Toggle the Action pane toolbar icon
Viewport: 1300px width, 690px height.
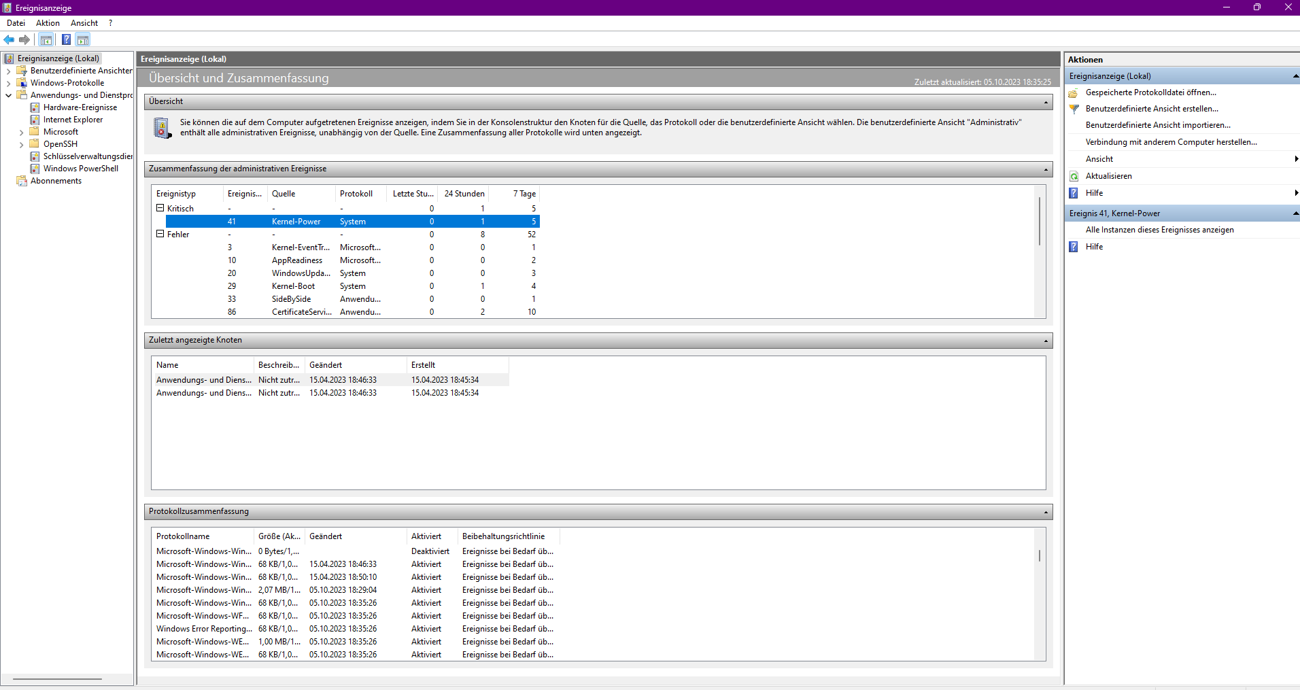click(83, 39)
